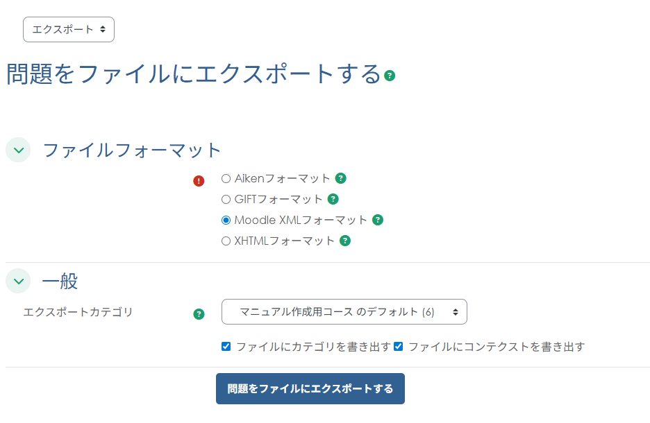Click the 一般 section heading
The image size is (650, 423).
pos(59,282)
